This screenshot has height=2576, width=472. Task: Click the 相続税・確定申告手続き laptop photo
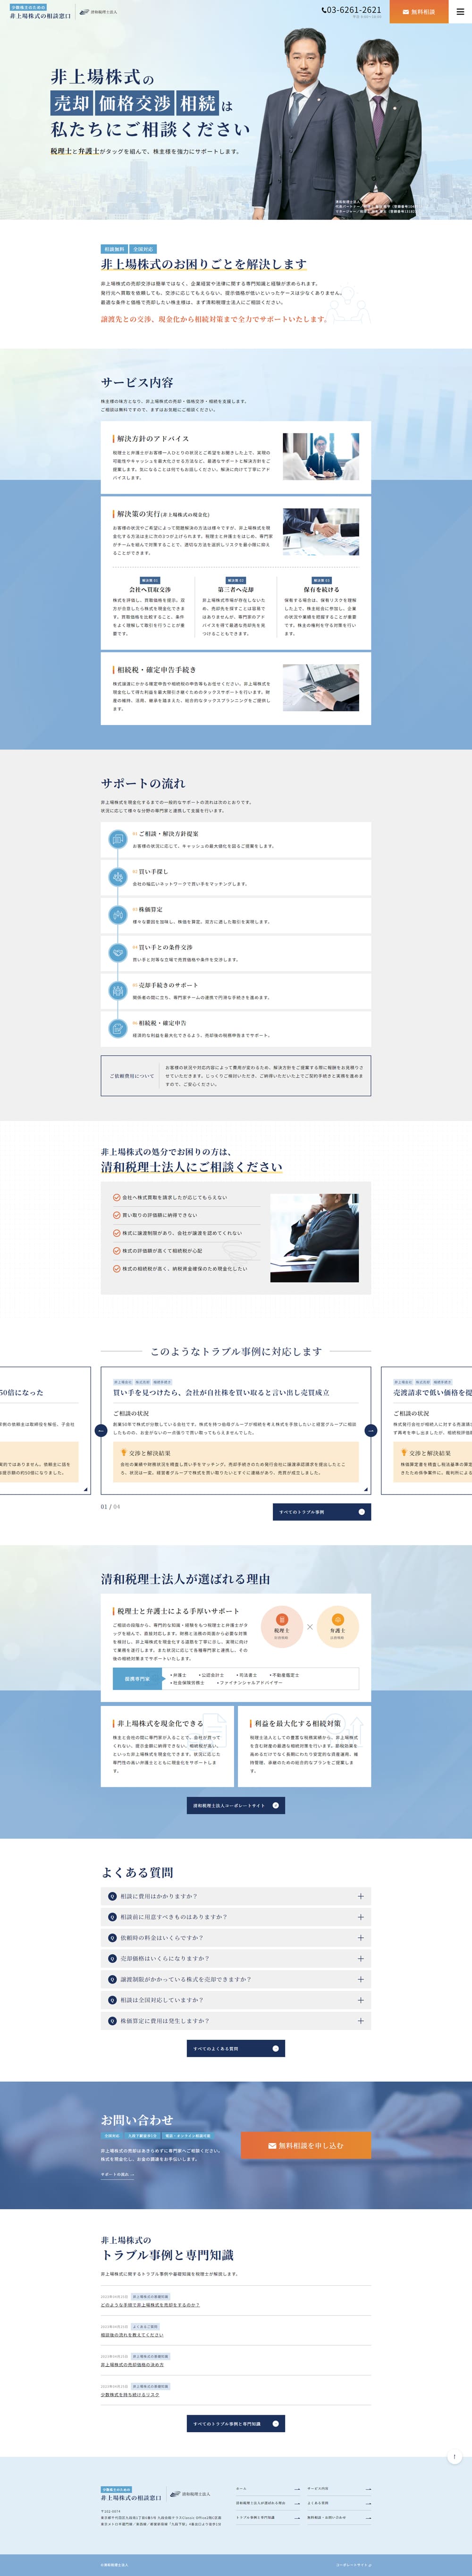click(320, 687)
